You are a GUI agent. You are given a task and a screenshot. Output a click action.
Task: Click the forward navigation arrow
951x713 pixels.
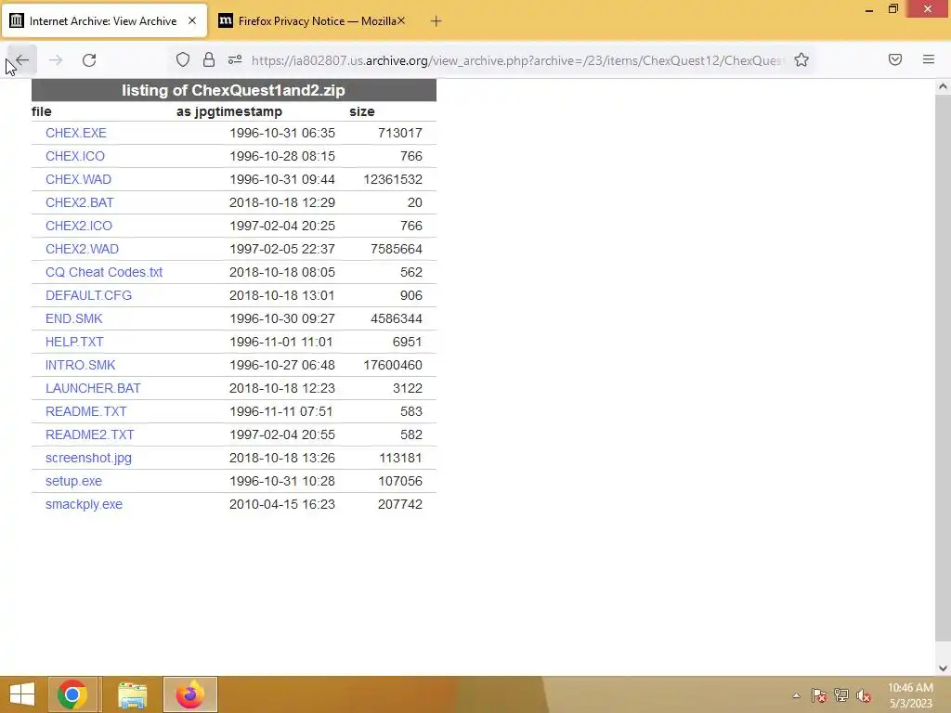[x=56, y=60]
